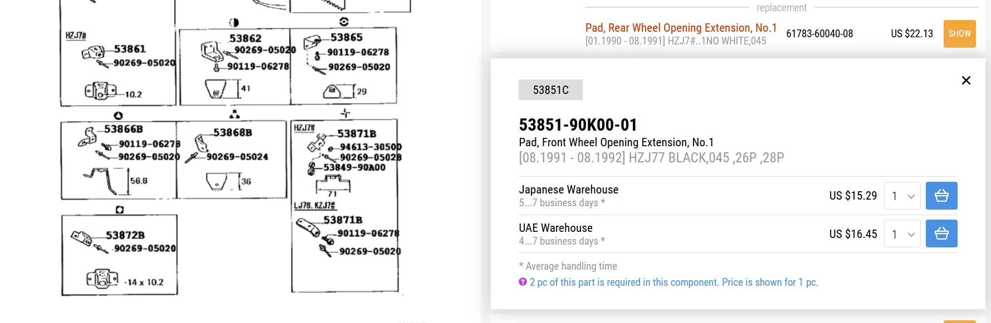Select part 53872B in the diagram
The width and height of the screenshot is (991, 323).
[x=125, y=235]
